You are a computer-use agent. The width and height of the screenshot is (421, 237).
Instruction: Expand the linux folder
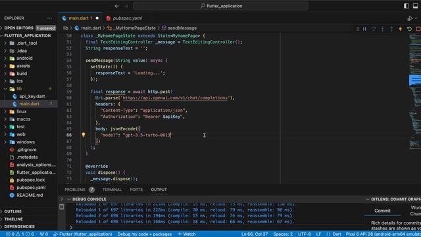tap(29, 111)
